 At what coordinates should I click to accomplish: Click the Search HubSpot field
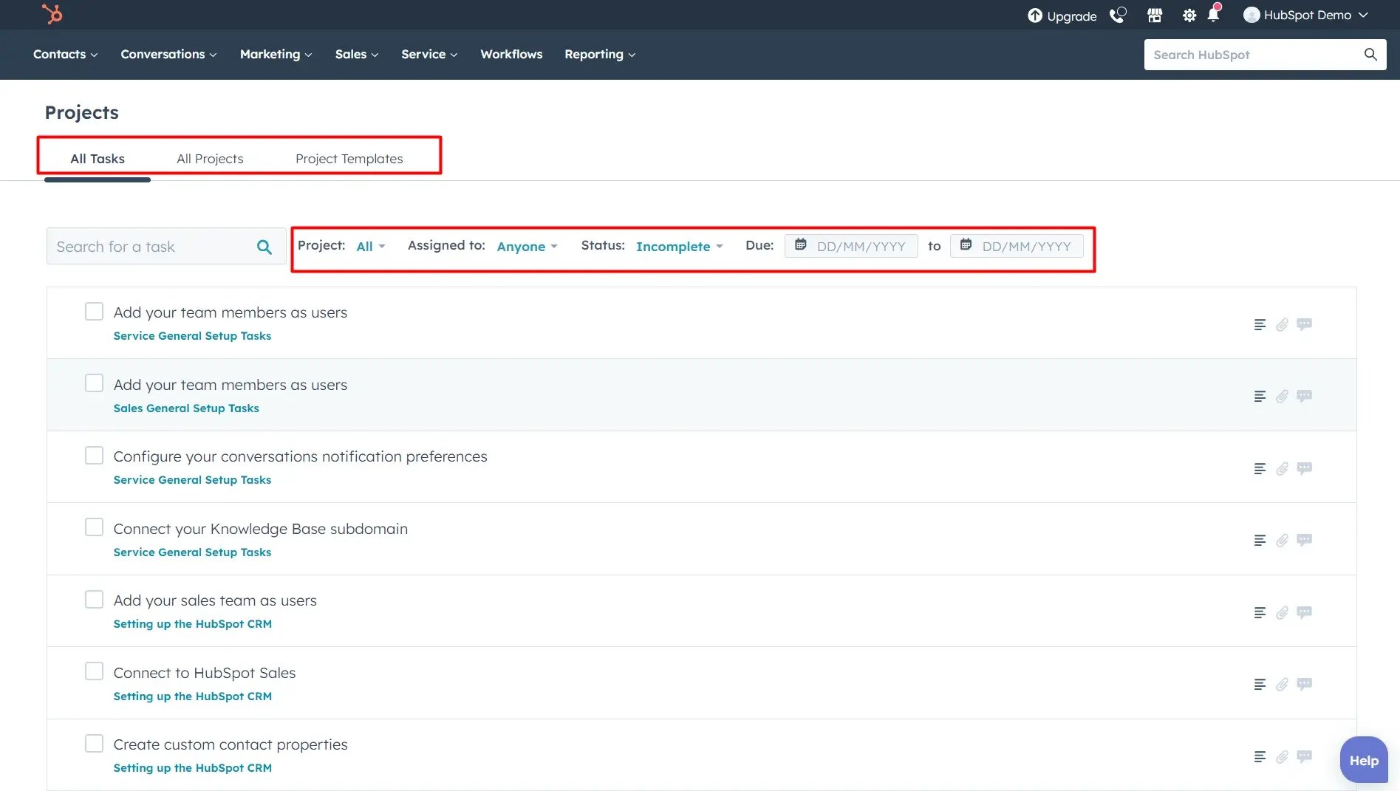click(1265, 55)
